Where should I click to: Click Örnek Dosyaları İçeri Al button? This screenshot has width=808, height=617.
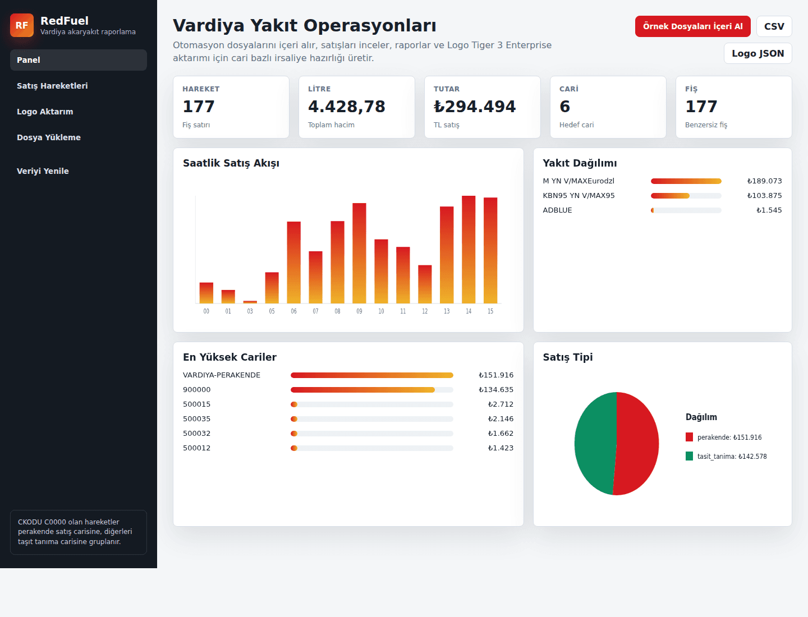[x=692, y=26]
